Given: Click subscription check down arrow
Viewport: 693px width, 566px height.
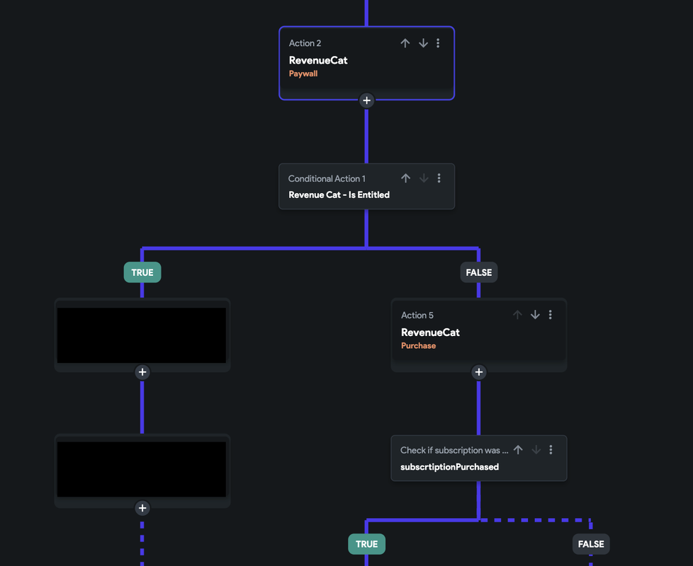Looking at the screenshot, I should 536,449.
